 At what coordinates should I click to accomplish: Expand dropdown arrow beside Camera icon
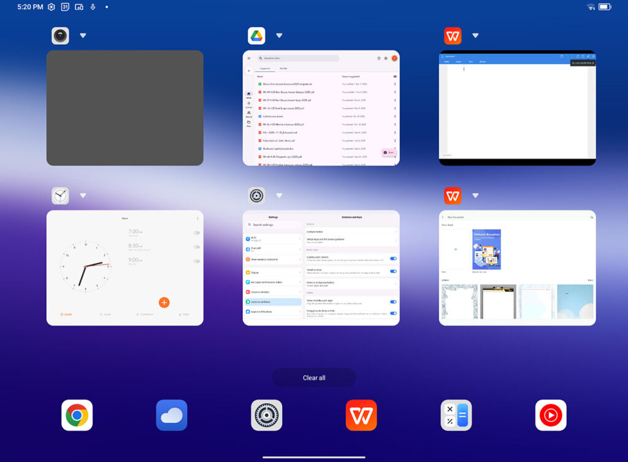[83, 36]
